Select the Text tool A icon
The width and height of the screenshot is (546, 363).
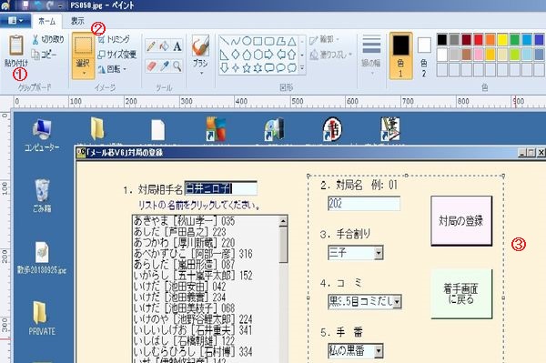point(177,45)
